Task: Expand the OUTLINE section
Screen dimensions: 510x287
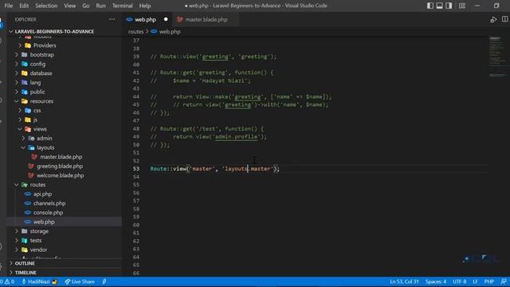Action: (x=25, y=263)
